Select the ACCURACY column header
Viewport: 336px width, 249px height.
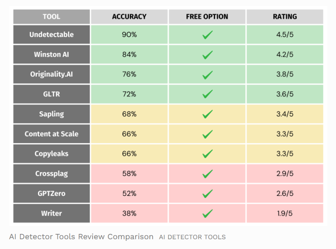[129, 16]
